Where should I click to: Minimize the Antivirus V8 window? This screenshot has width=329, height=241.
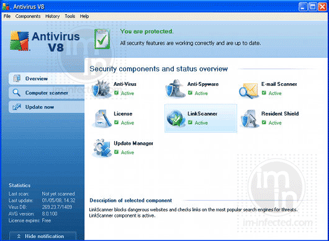point(303,7)
